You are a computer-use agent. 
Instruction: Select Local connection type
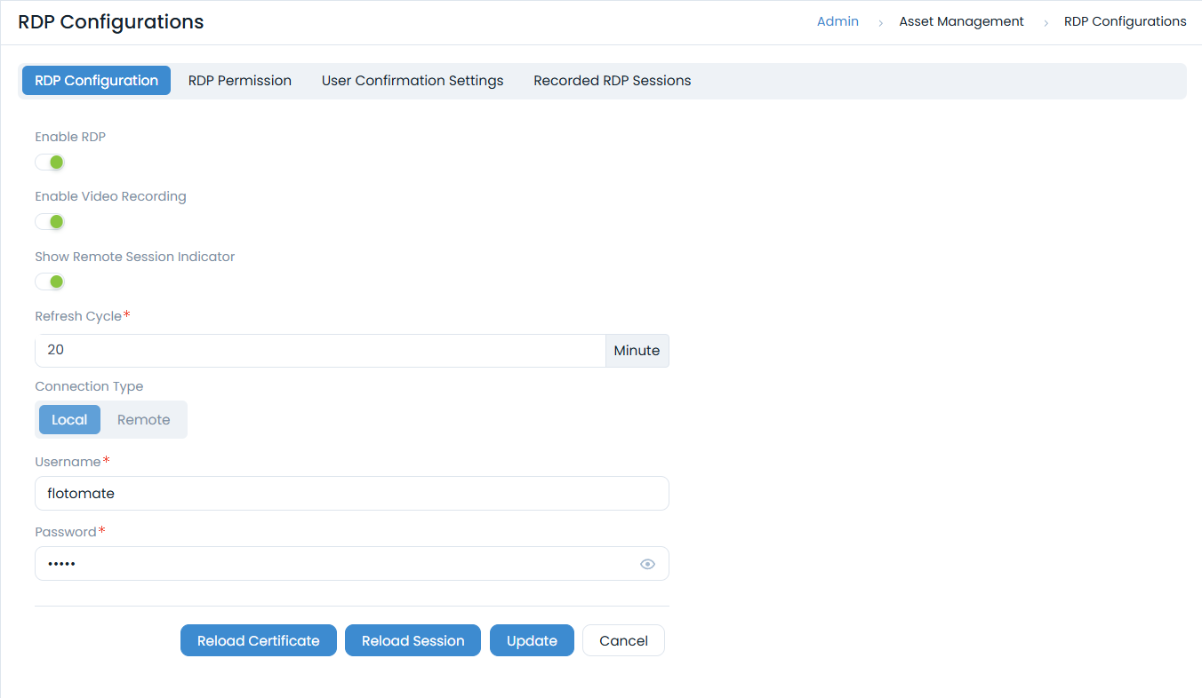click(x=69, y=420)
